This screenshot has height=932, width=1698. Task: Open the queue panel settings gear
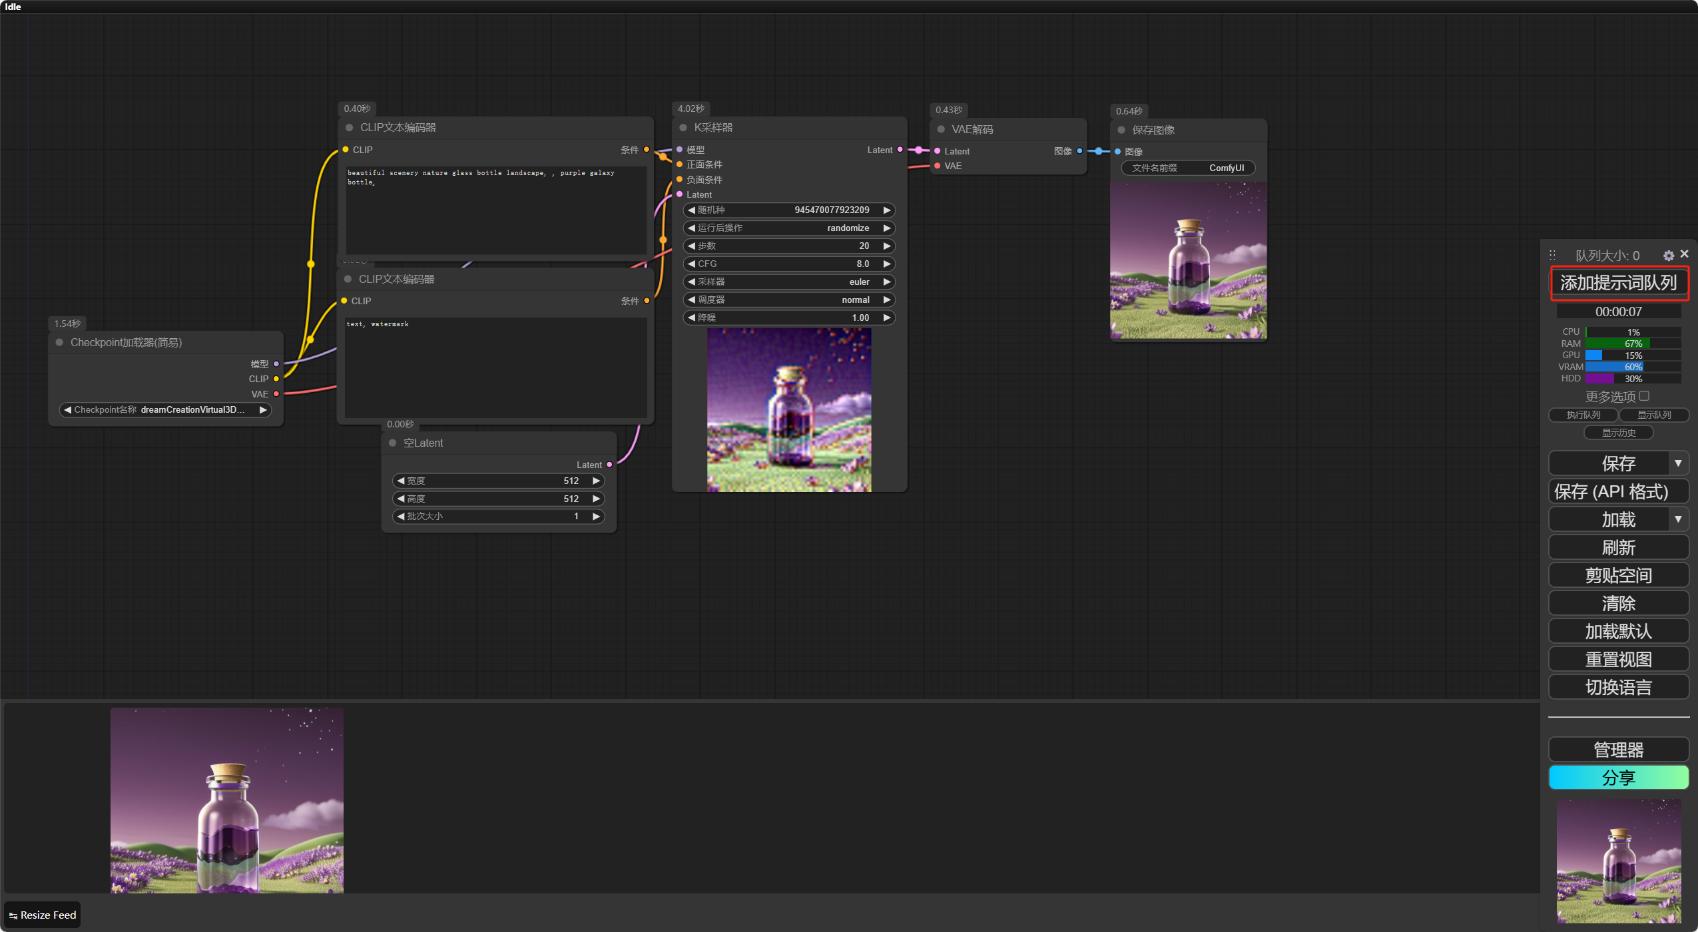point(1668,256)
